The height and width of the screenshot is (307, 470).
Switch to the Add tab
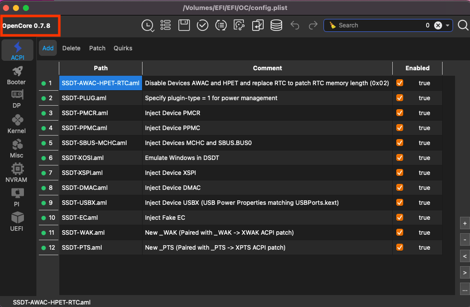(48, 48)
